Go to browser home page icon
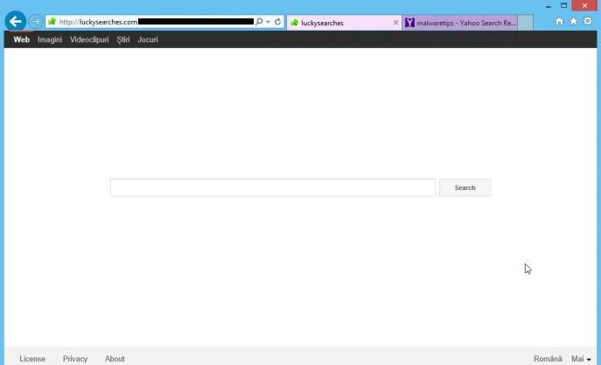Screen dimensions: 601x365 coord(559,22)
